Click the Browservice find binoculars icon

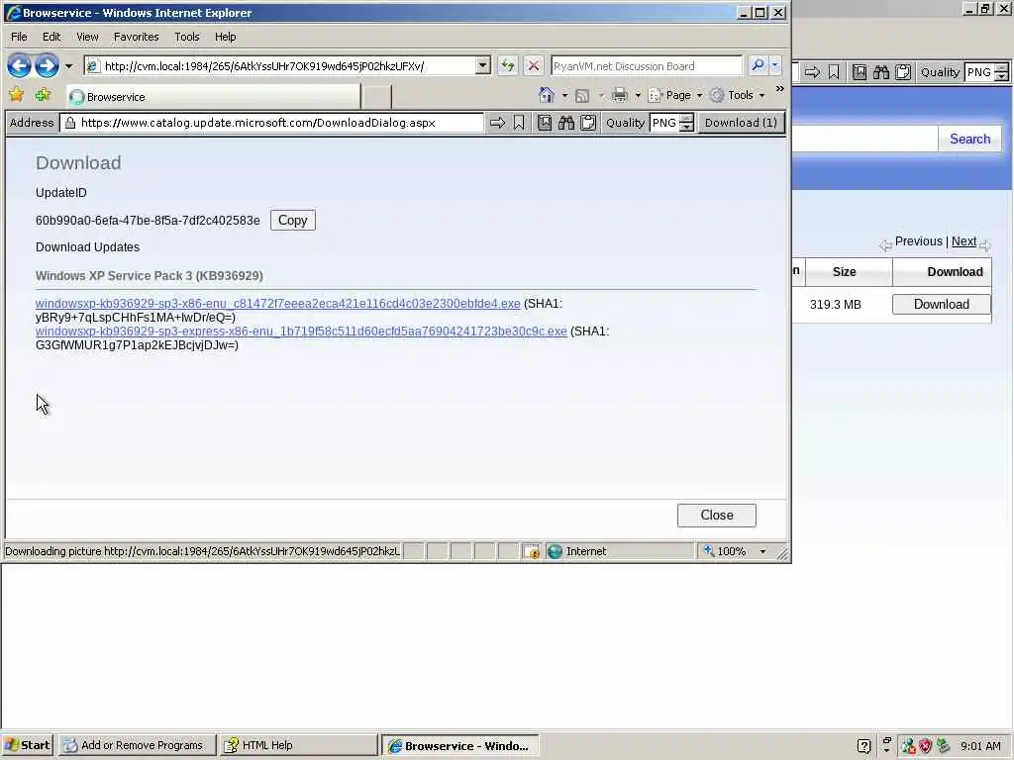click(566, 123)
